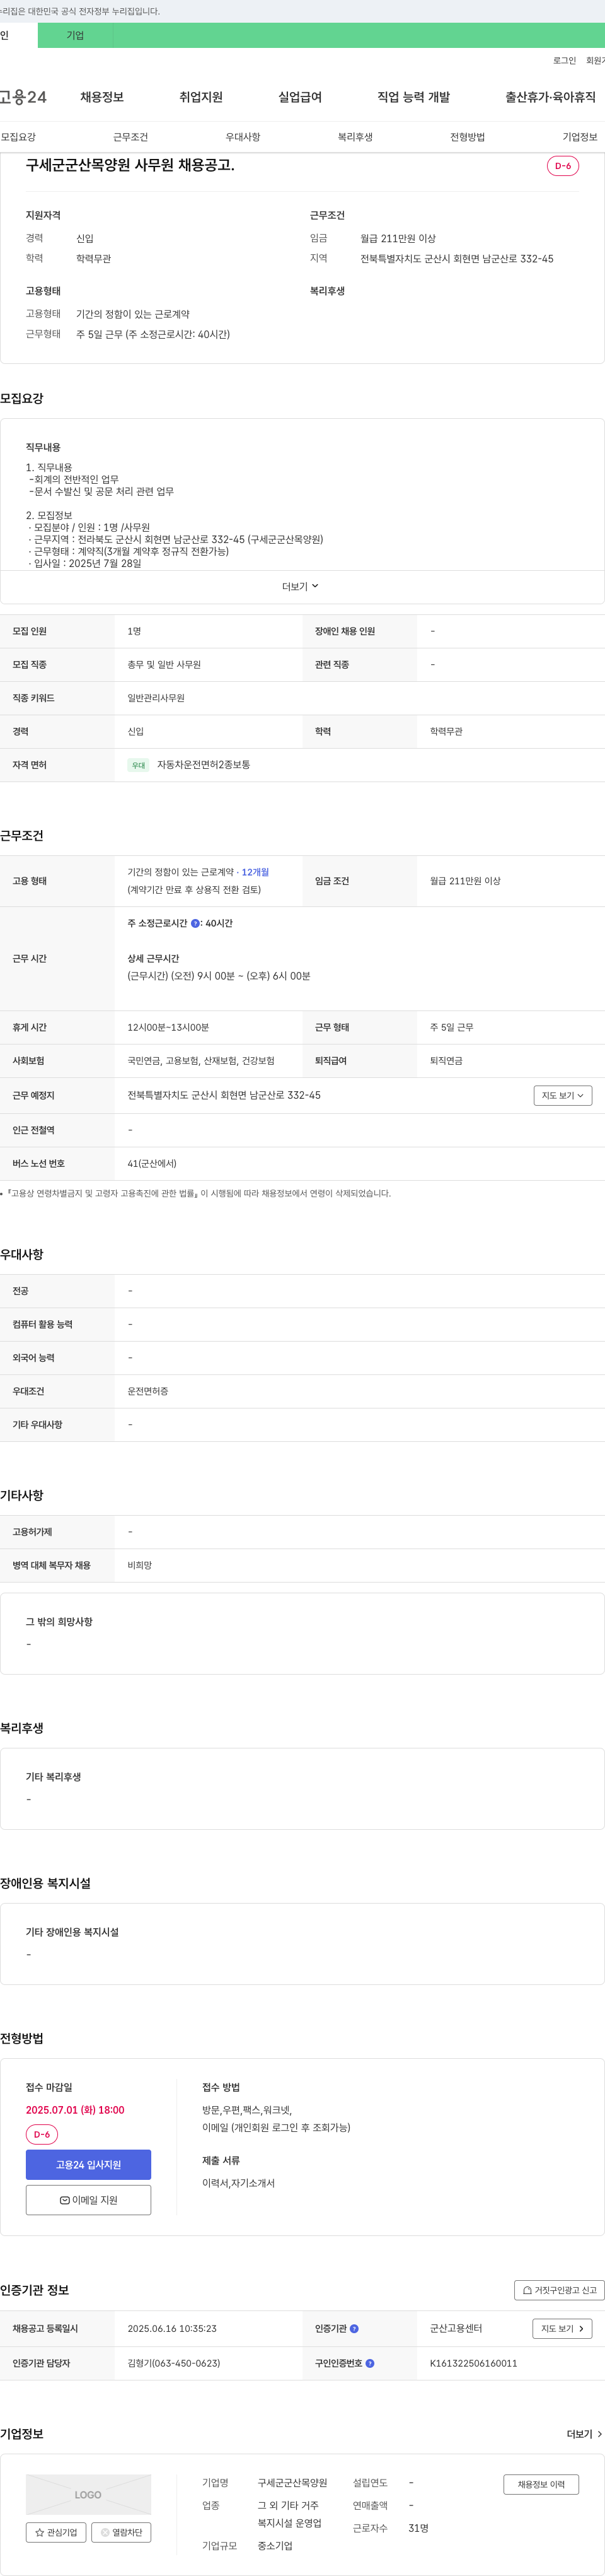This screenshot has width=605, height=2576.
Task: Click the help icon next to 구인인증번호
Action: click(371, 2364)
